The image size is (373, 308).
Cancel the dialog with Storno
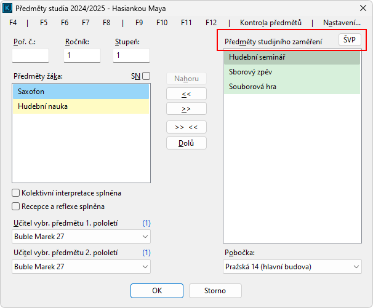tap(215, 291)
